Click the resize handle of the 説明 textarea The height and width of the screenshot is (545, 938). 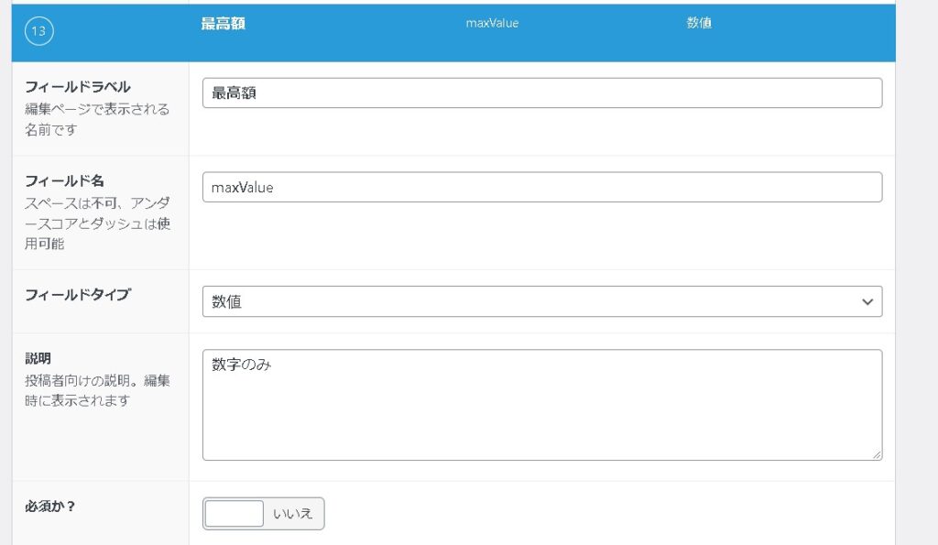coord(878,454)
